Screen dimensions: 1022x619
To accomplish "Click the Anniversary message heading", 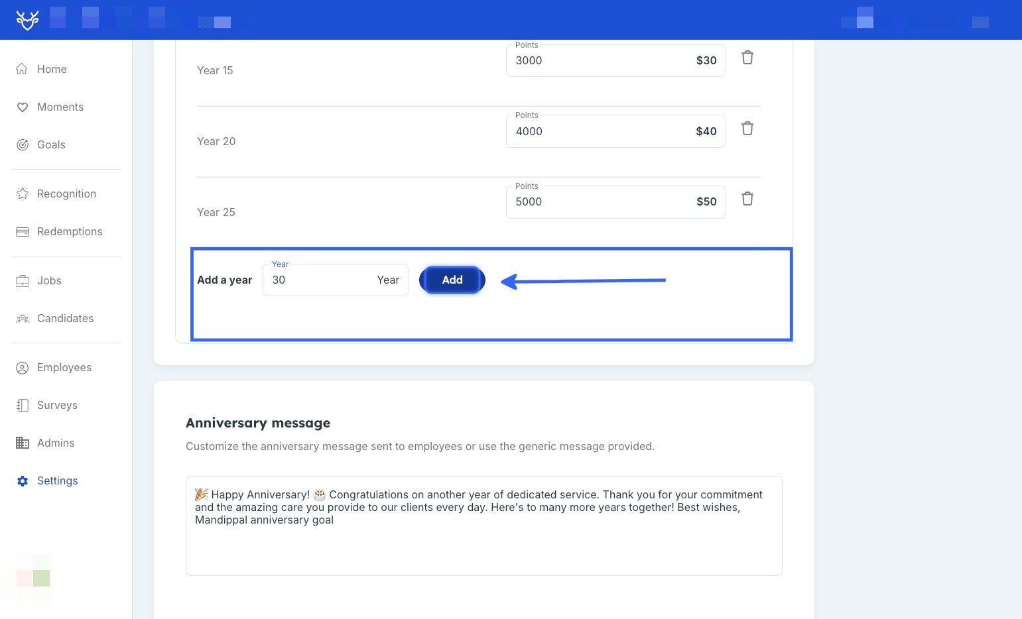I will click(258, 423).
